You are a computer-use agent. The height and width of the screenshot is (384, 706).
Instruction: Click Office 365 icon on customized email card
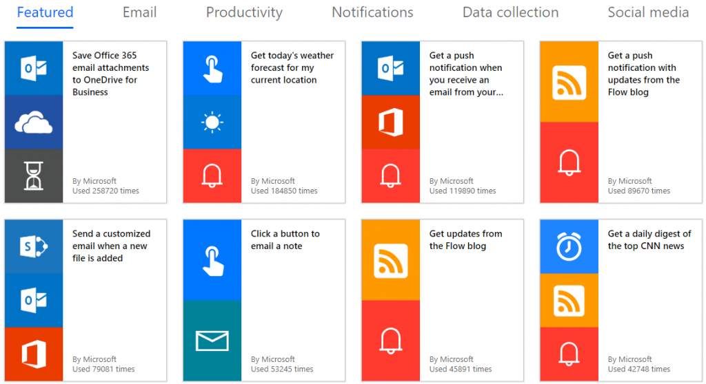(34, 354)
